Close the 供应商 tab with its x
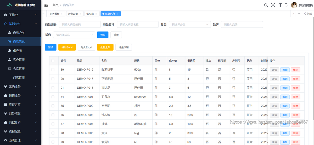This screenshot has height=145, width=314. click(96, 14)
